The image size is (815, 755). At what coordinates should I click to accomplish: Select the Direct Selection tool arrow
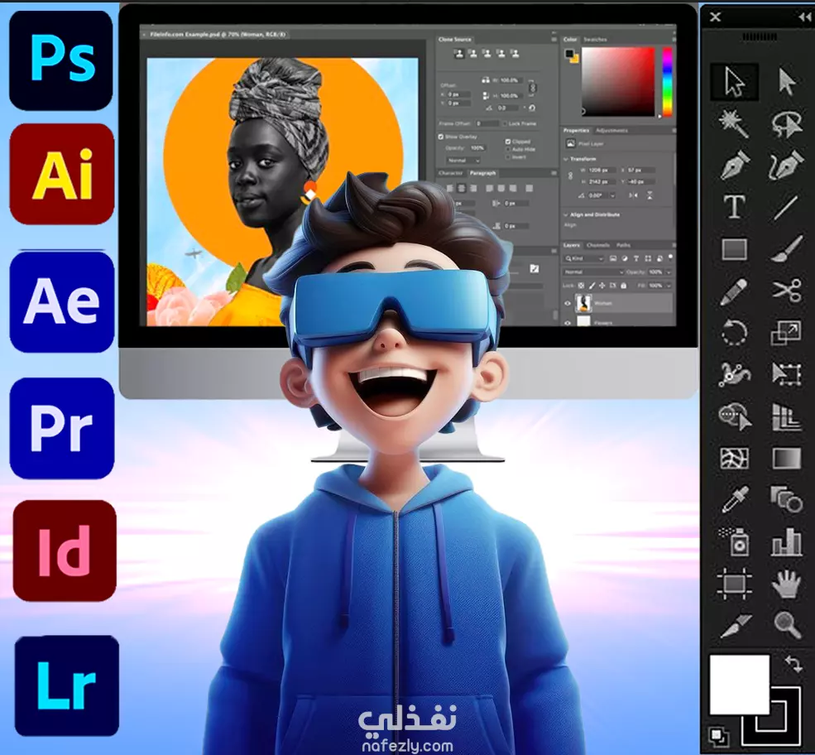point(786,81)
